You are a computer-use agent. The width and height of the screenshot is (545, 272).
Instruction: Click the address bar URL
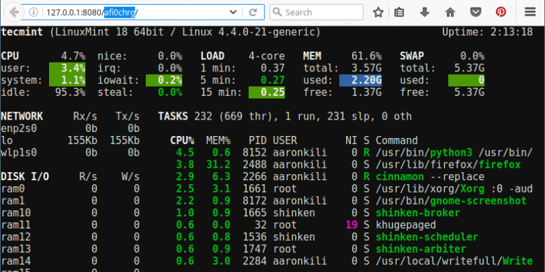(x=92, y=12)
